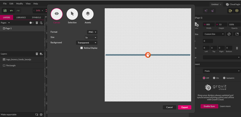241x117 pixels.
Task: Select the Canvas export mode icon
Action: coord(57,14)
